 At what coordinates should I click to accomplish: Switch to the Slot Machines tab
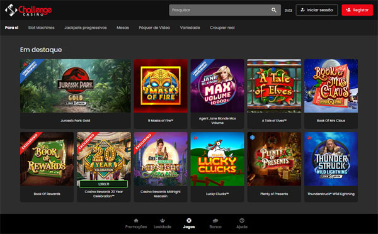pos(41,28)
